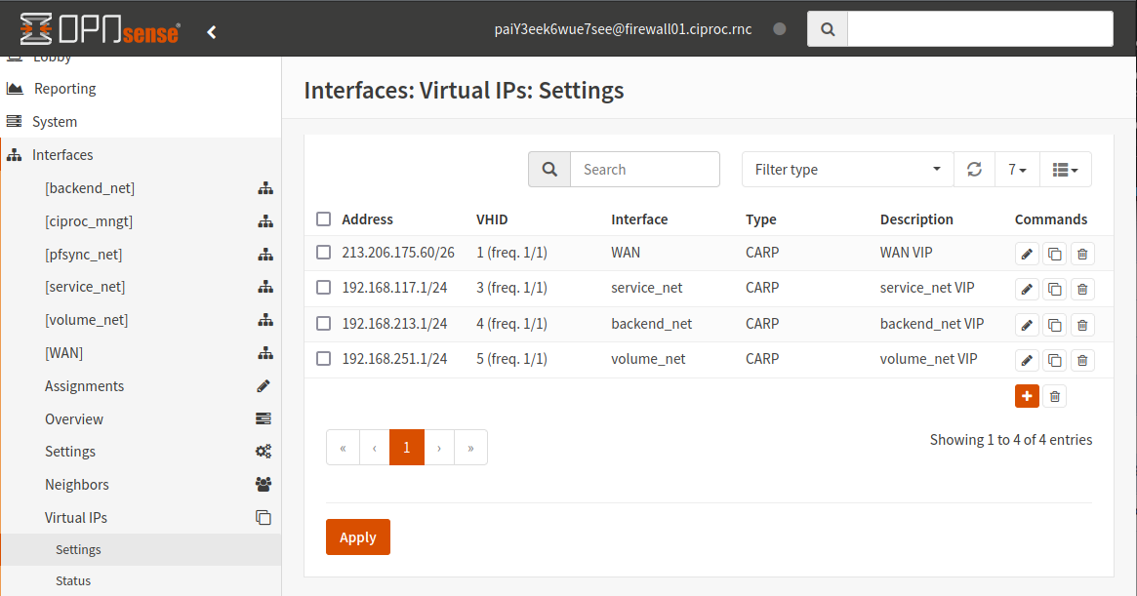Image resolution: width=1137 pixels, height=596 pixels.
Task: Collapse the sidebar with the chevron arrow
Action: click(212, 30)
